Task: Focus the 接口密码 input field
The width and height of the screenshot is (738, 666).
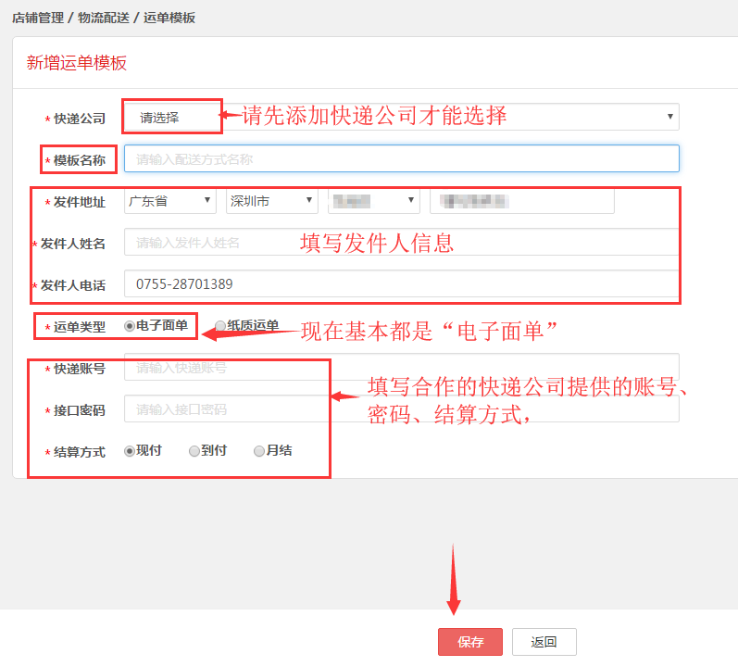Action: click(x=400, y=409)
